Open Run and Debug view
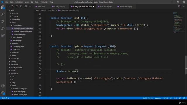Viewport: 187px width, 105px height. [3, 29]
